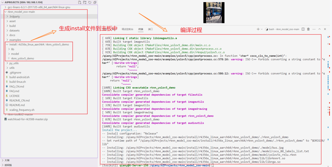Open FAQ.md file
This screenshot has width=332, height=167.
click(x=14, y=91)
